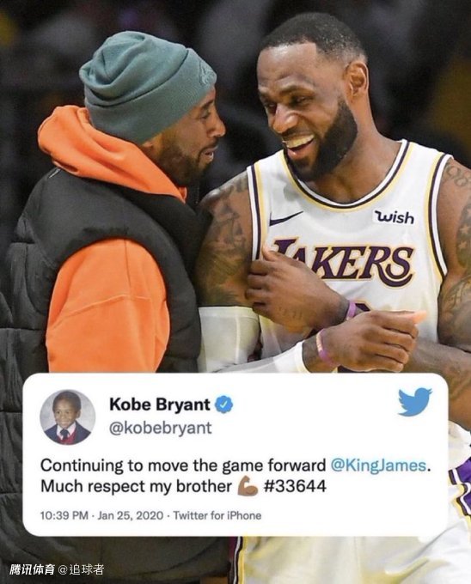The height and width of the screenshot is (584, 471).
Task: Click the Twitter for iPhone source label
Action: 217,515
